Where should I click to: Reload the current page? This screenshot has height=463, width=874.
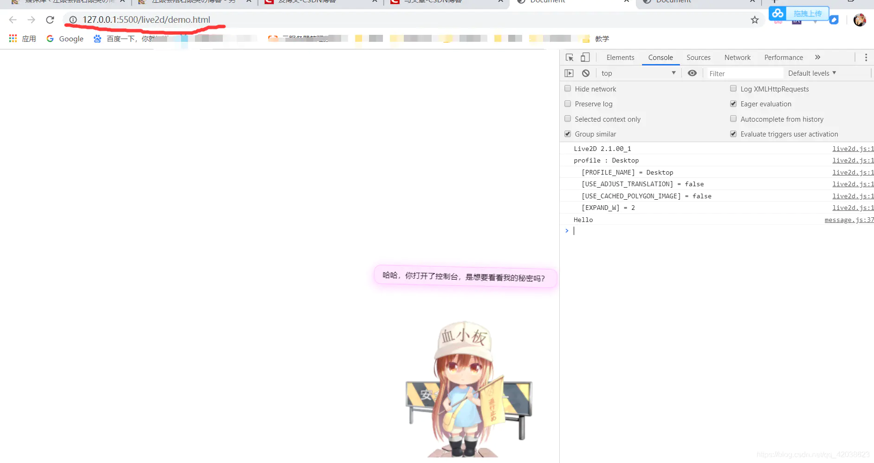coord(50,20)
